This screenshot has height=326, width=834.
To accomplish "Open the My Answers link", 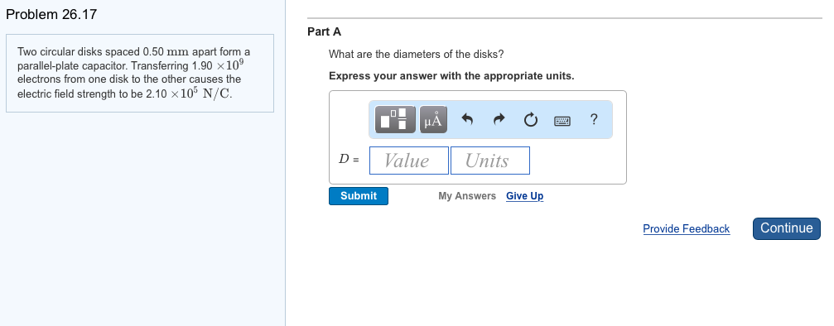I will point(467,196).
